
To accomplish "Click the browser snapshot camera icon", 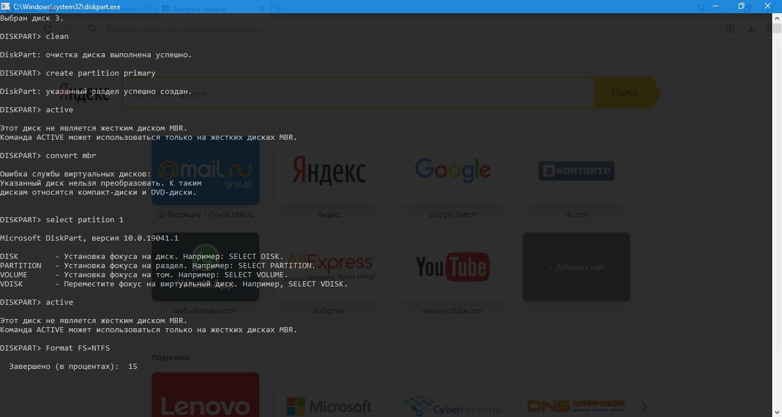I will point(730,29).
